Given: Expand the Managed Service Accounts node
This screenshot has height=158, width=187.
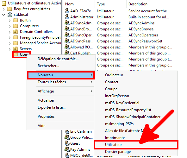Looking at the screenshot, I should (10, 43).
